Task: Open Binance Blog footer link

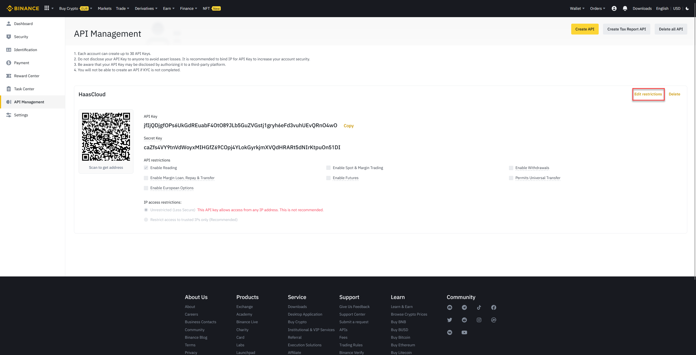Action: 196,337
